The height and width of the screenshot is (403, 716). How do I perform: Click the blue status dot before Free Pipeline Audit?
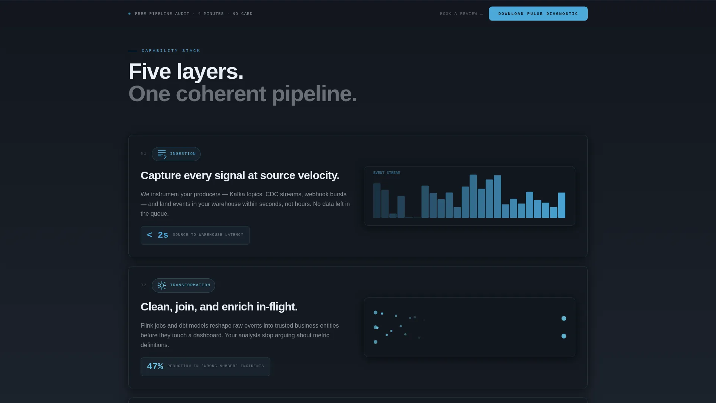point(129,14)
